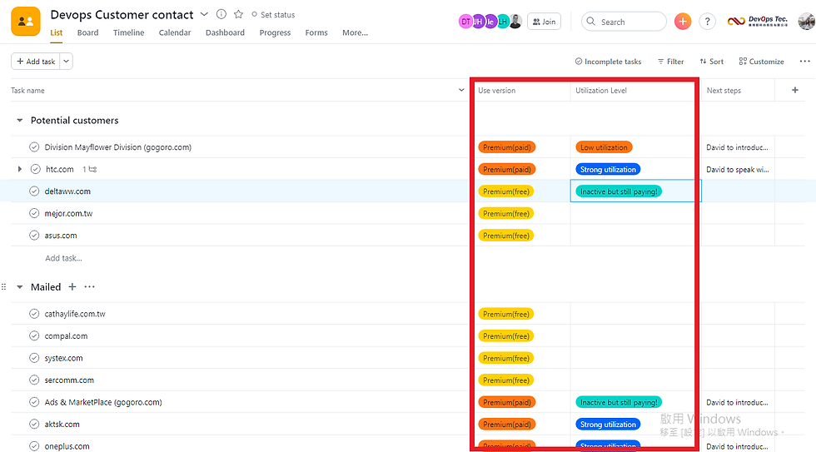Grab the Mailed section drag handle
Viewport: 816px width, 452px height.
(x=3, y=286)
